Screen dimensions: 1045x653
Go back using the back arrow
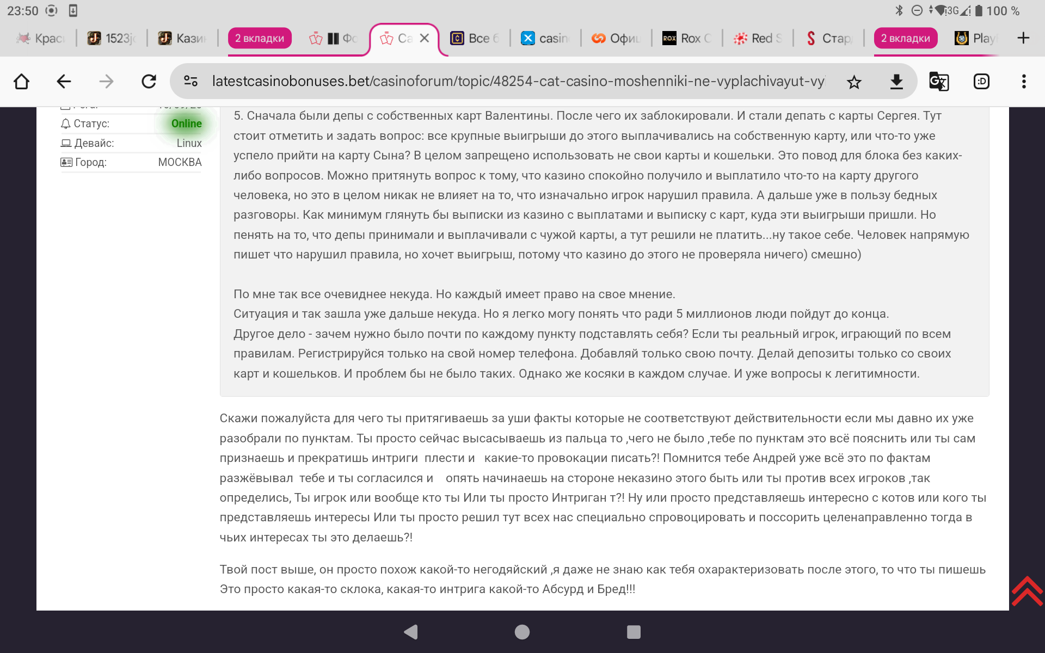(64, 82)
